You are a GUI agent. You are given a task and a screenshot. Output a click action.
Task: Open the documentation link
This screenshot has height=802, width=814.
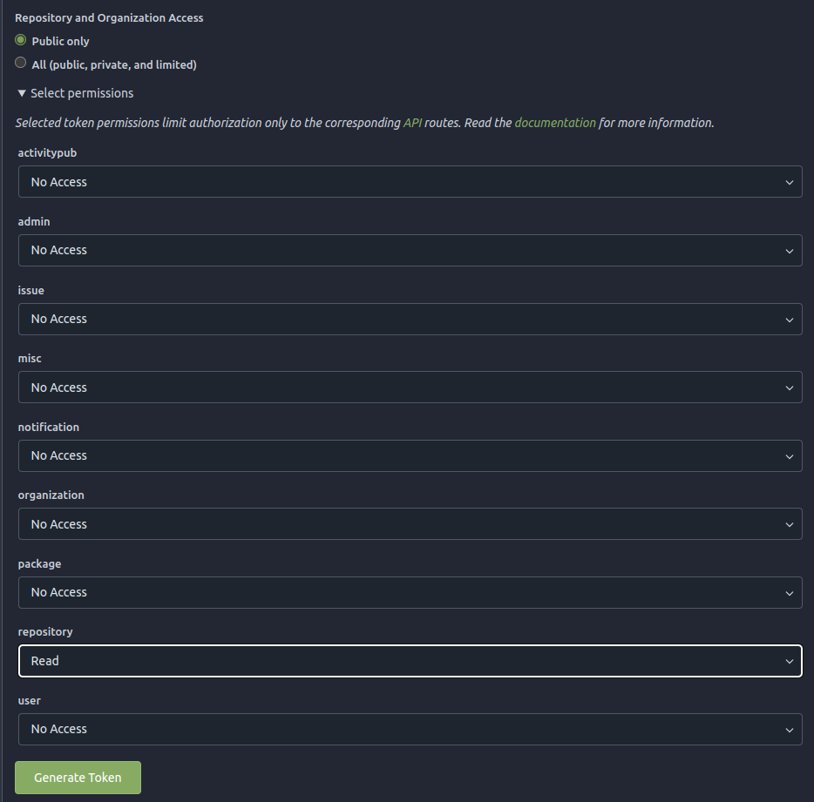[x=555, y=123]
